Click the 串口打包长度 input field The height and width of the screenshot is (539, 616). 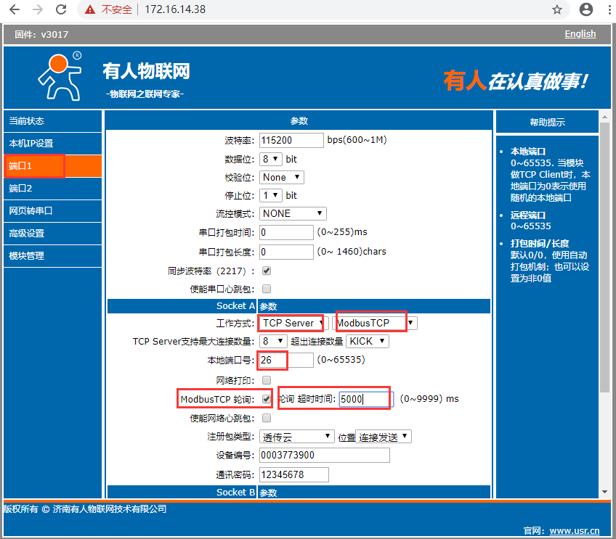tap(286, 252)
